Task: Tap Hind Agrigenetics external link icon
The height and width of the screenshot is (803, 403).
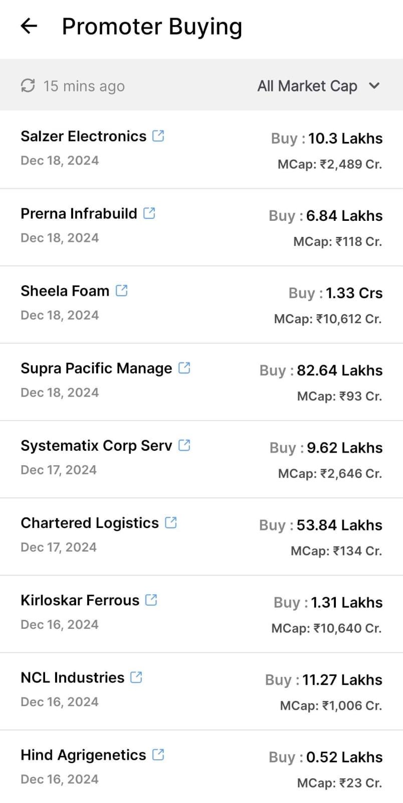Action: (x=158, y=754)
